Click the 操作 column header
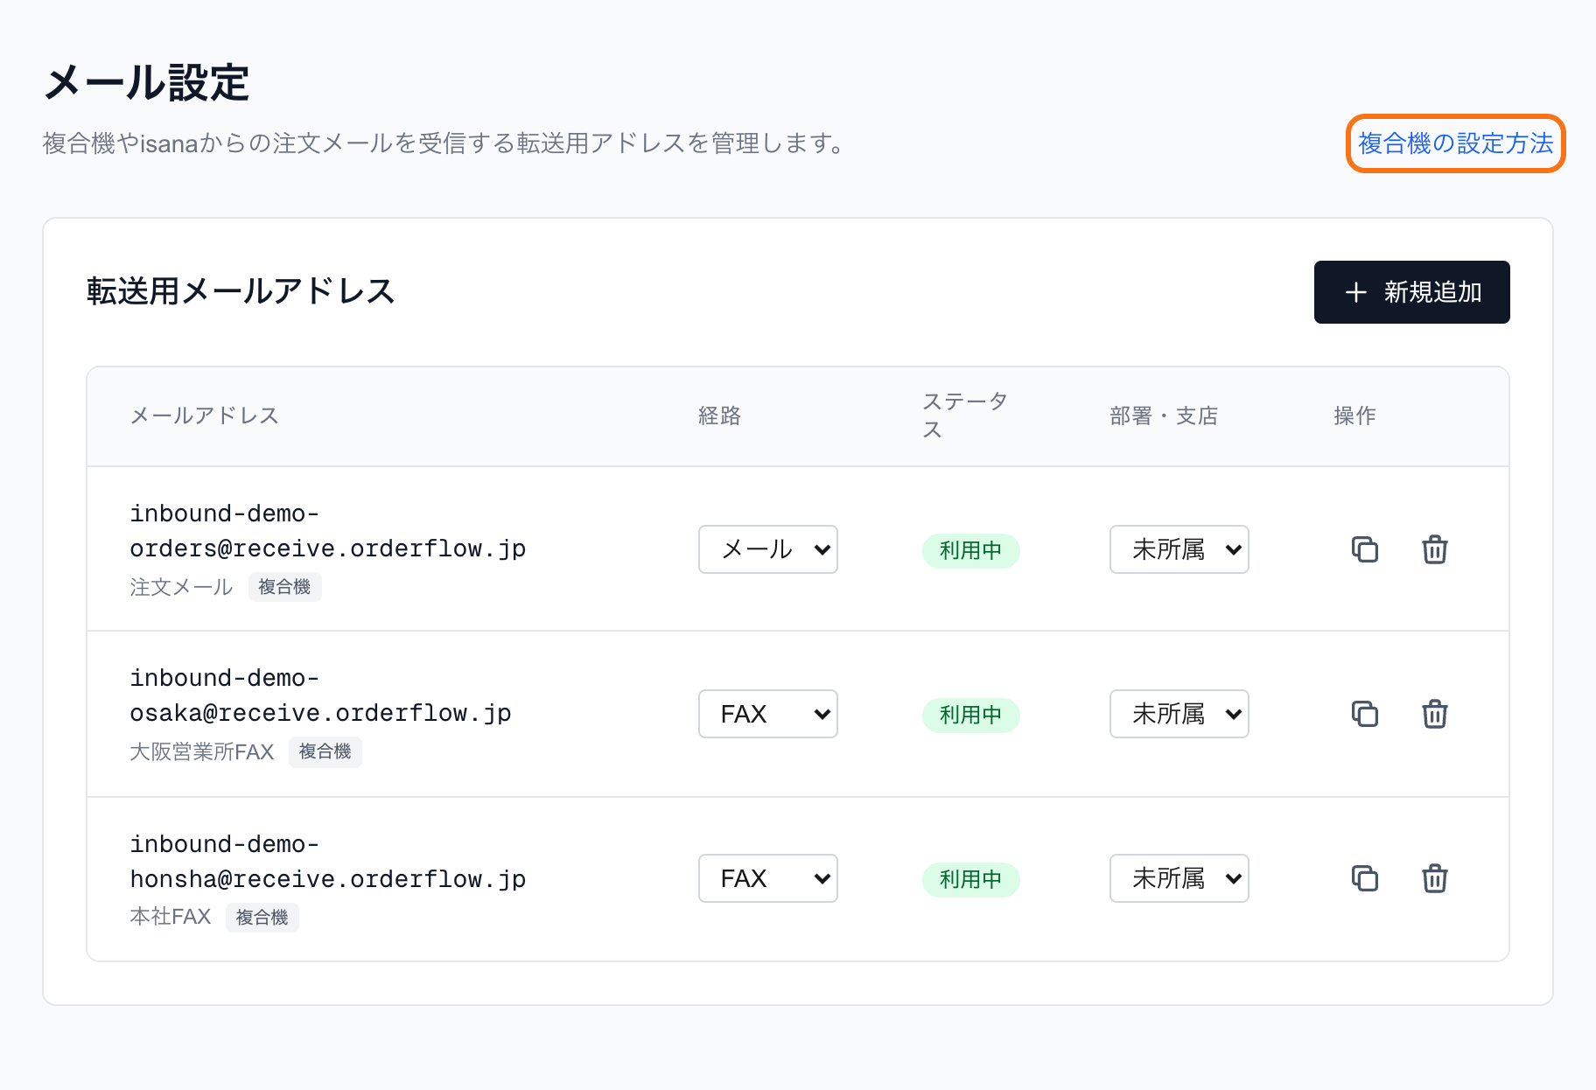The width and height of the screenshot is (1596, 1090). (x=1355, y=416)
